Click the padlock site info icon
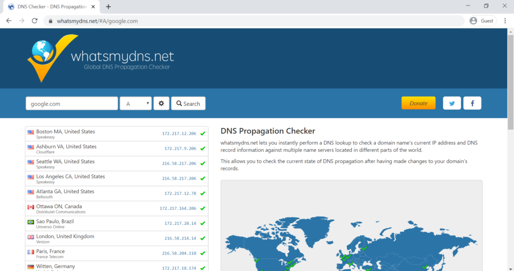This screenshot has height=271, width=514. coord(50,21)
